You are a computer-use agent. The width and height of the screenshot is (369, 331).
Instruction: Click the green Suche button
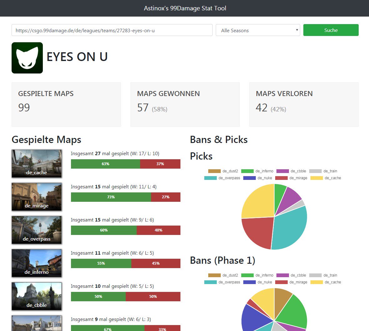(331, 30)
